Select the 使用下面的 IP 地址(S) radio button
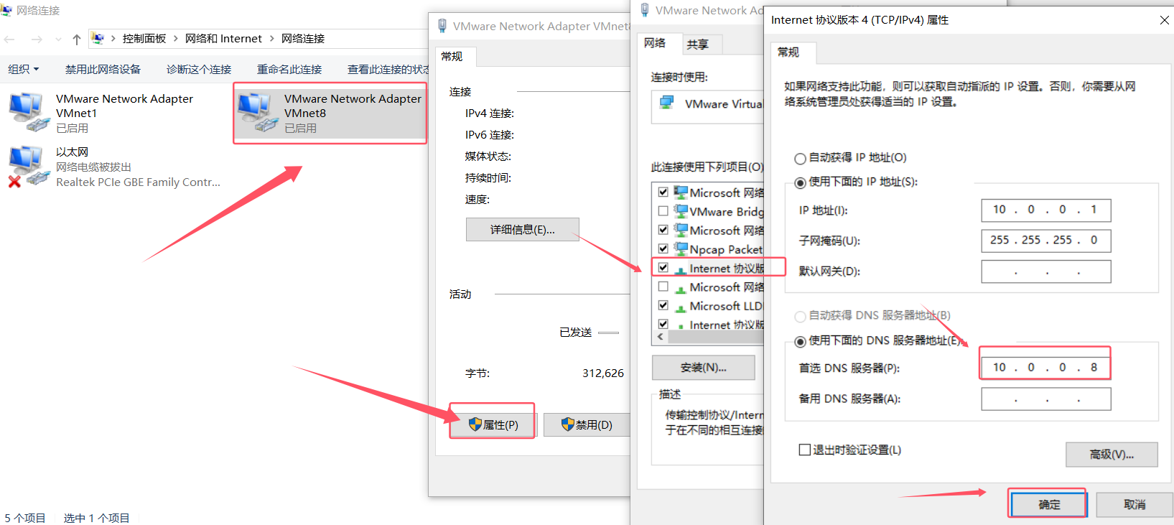Screen dimensions: 1174x525 click(x=800, y=183)
